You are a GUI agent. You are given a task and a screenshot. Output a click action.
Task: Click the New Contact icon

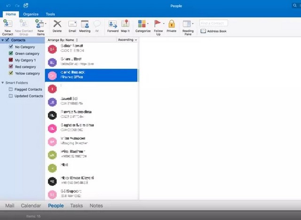tap(8, 24)
